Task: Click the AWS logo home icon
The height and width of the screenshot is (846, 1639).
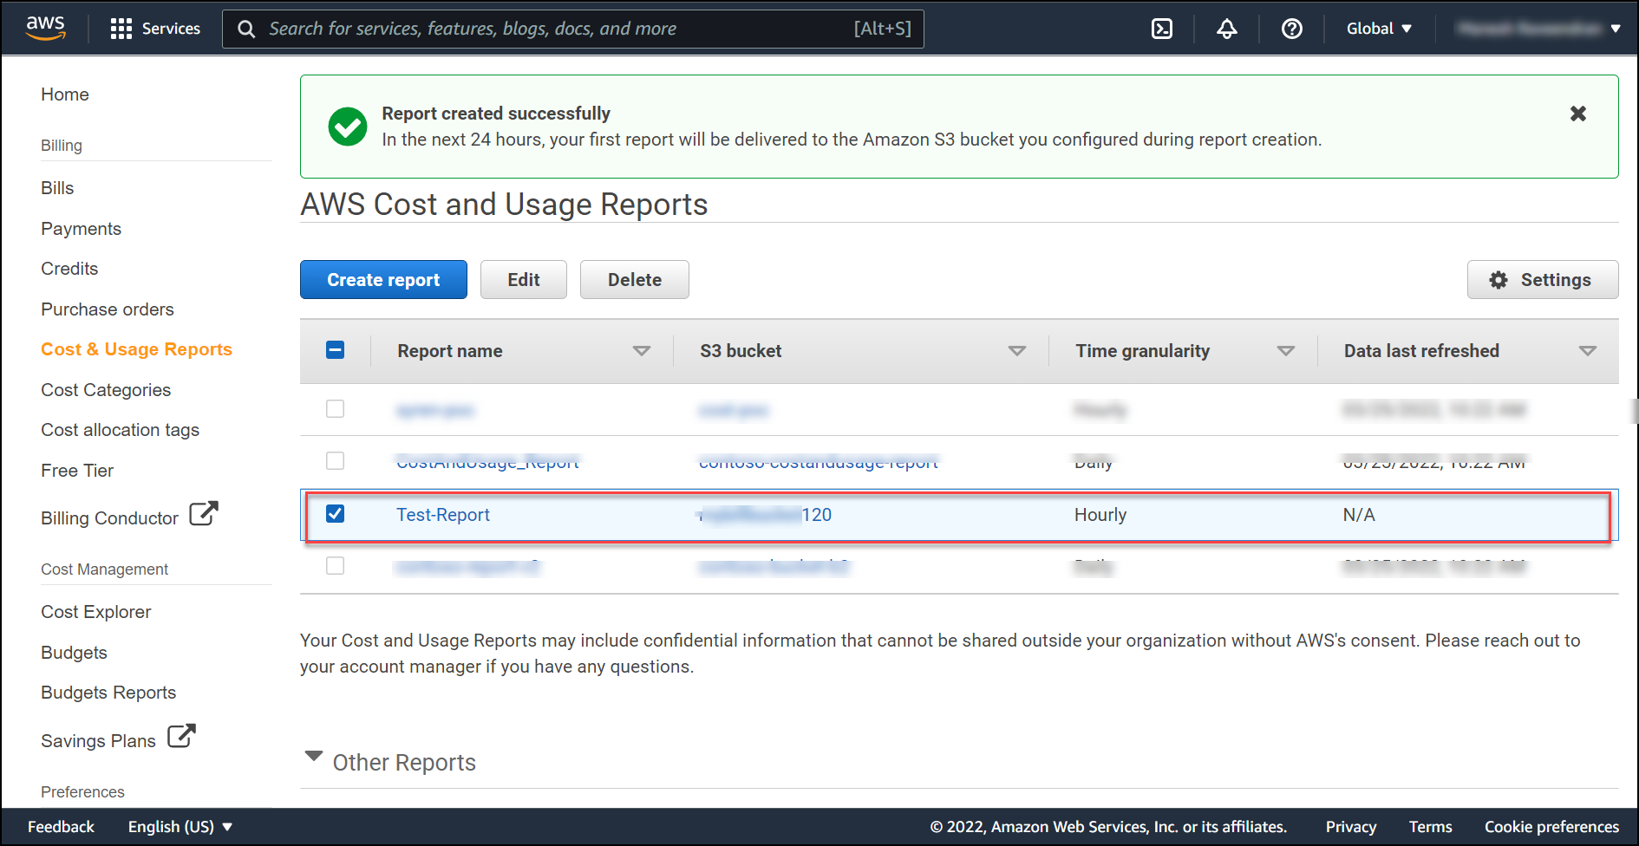Action: tap(45, 28)
